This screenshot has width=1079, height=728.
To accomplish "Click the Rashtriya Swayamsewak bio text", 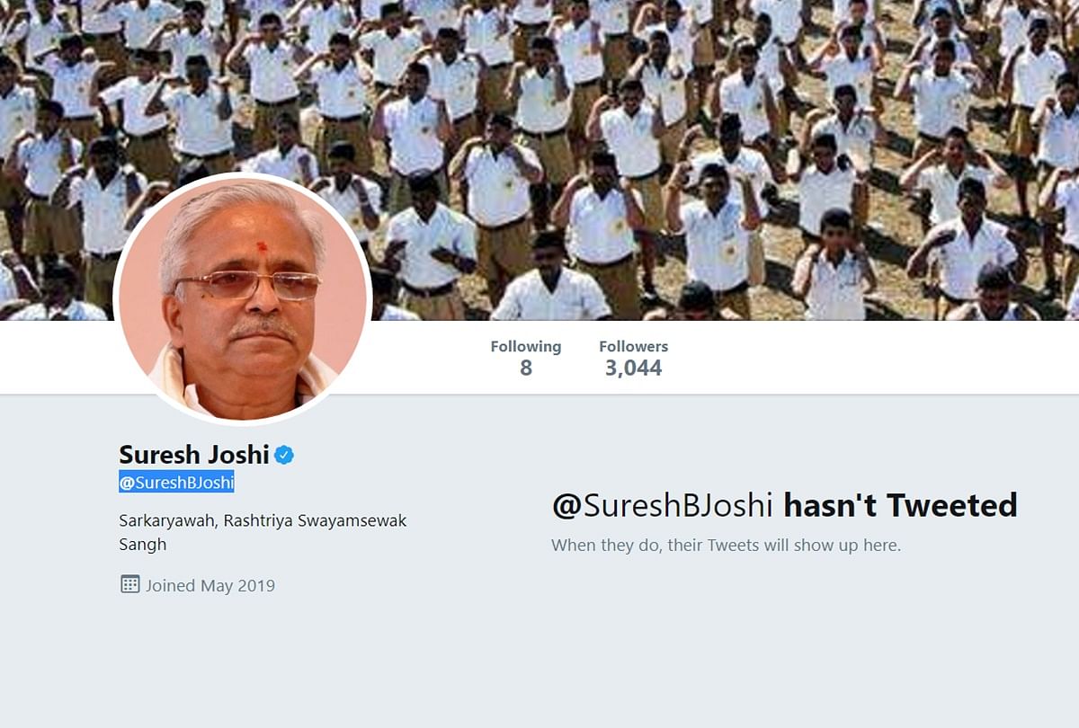I will pos(316,520).
